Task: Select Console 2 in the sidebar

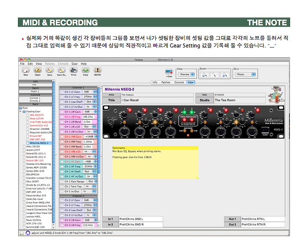Action: (35, 101)
